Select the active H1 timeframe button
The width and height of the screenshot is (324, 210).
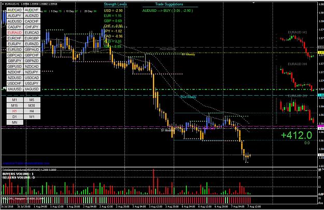pyautogui.click(x=15, y=111)
